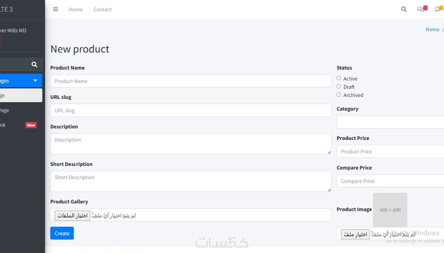Click into the URL slug field

[191, 110]
